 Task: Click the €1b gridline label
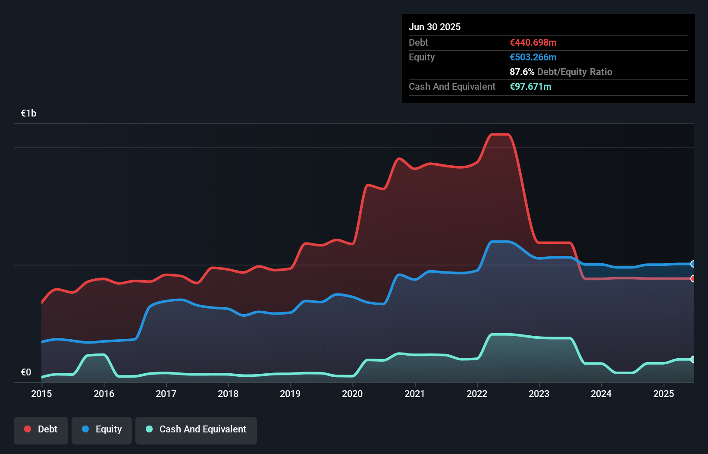click(28, 113)
